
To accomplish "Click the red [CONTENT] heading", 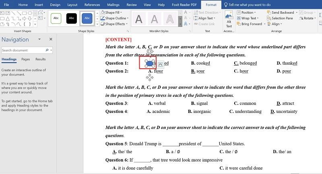I will pos(118,39).
